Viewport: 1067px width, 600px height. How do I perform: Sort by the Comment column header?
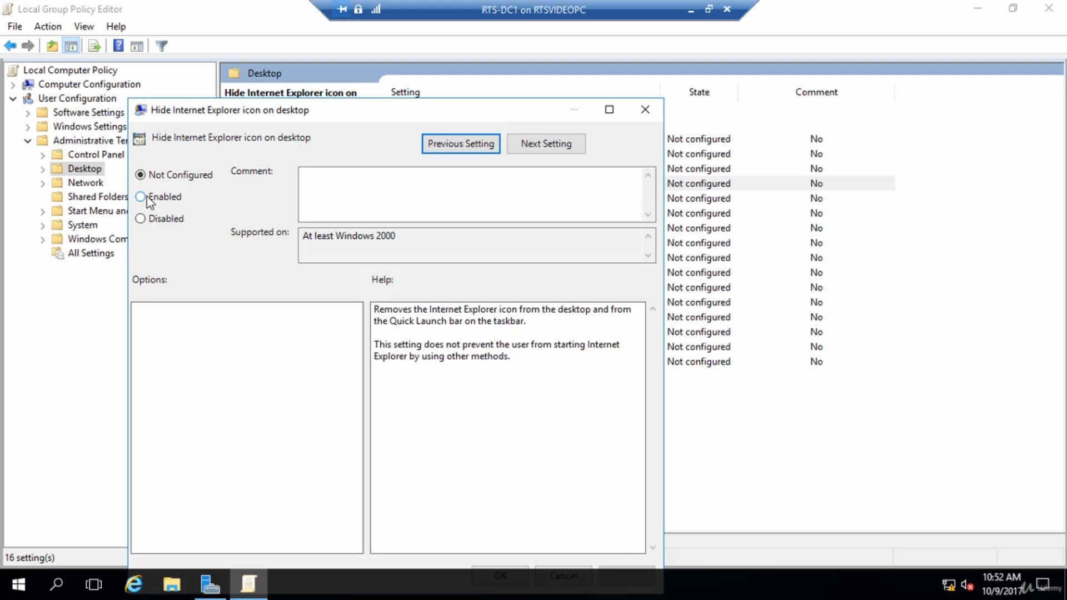click(x=816, y=92)
